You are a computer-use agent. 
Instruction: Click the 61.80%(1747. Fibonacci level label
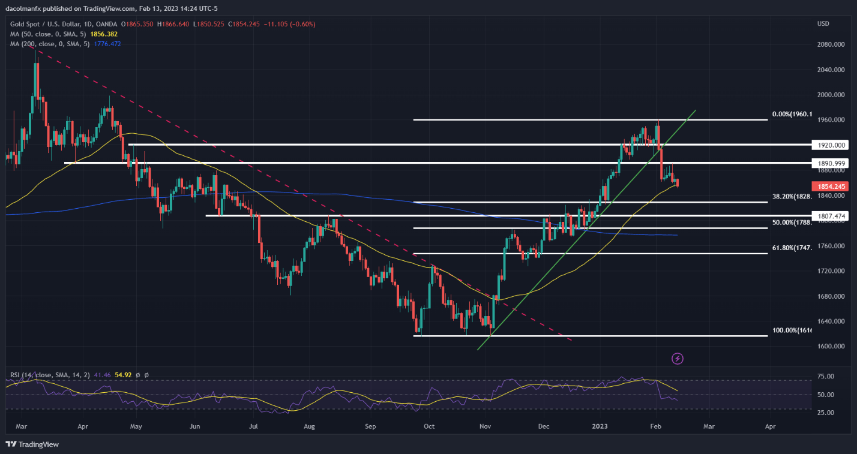click(x=792, y=248)
